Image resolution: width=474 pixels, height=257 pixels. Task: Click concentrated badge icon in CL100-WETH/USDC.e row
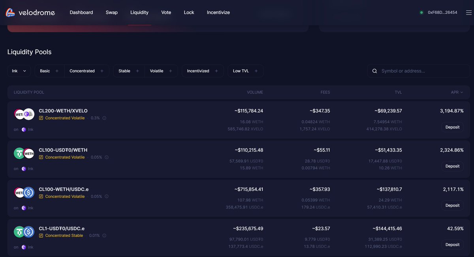[41, 197]
